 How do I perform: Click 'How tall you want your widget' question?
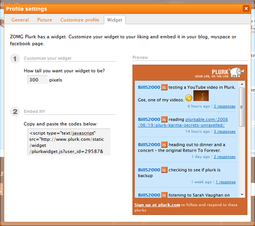pos(64,71)
